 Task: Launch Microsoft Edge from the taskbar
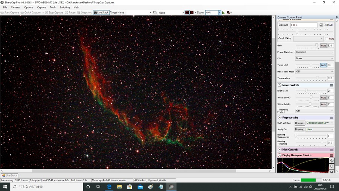point(109,187)
